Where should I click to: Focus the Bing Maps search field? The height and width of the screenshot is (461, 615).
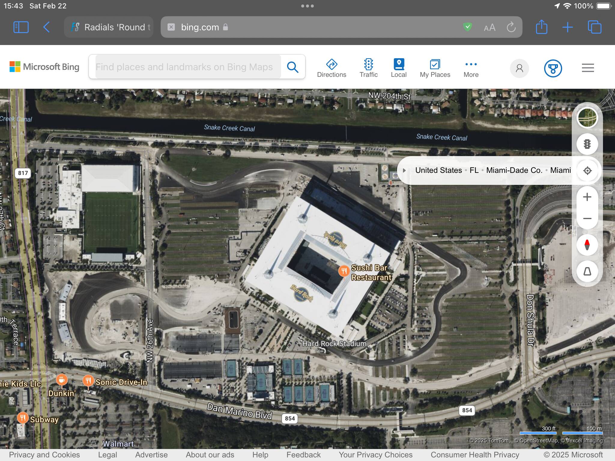pyautogui.click(x=184, y=67)
